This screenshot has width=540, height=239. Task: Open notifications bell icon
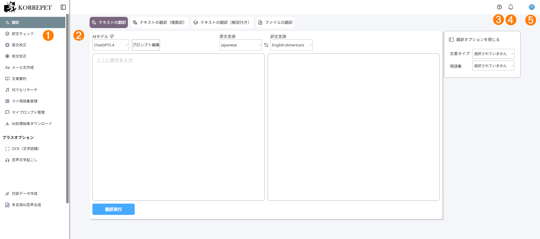pos(511,7)
